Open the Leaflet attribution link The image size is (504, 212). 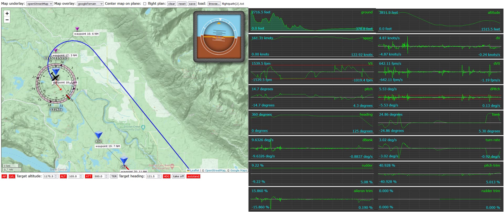(x=194, y=171)
